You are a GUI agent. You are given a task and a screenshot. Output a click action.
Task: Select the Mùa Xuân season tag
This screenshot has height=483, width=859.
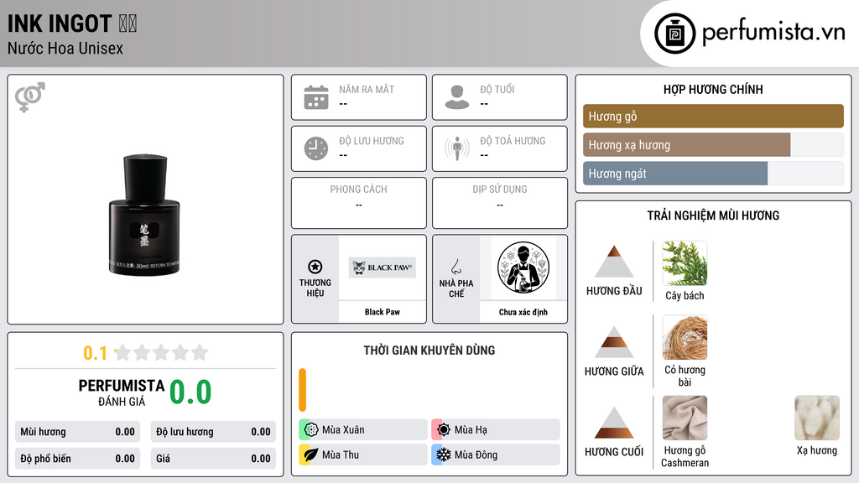[363, 430]
